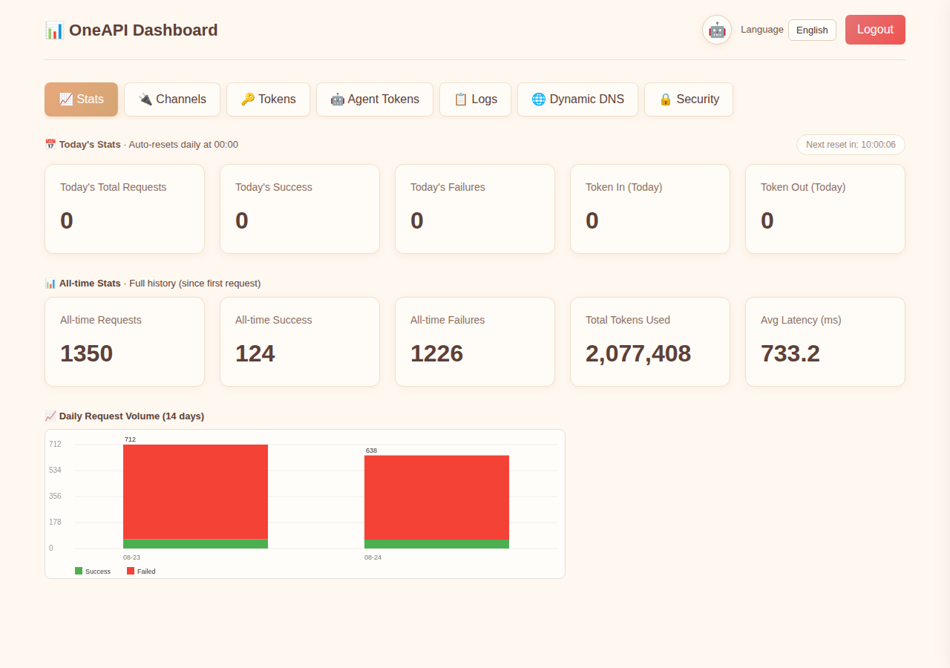Switch to the Security tab
The image size is (950, 668).
coord(689,99)
